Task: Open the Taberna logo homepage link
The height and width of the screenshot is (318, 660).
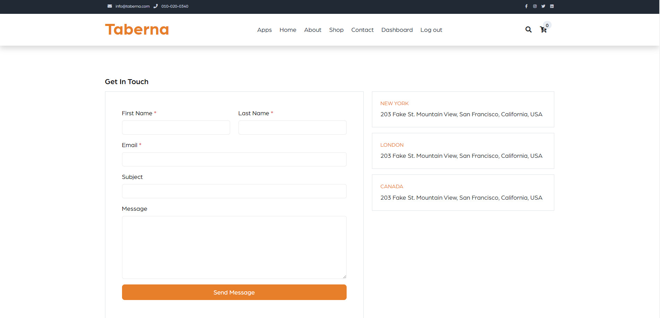Action: 137,29
